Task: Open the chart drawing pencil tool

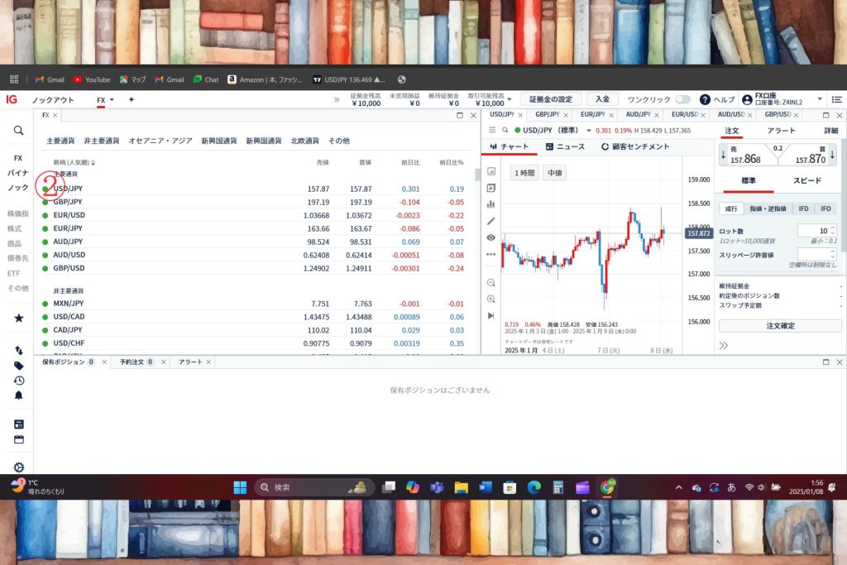Action: pyautogui.click(x=491, y=221)
